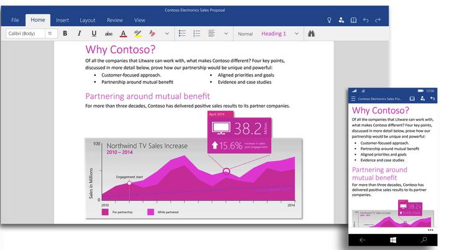Open the Review tab
454x250 pixels.
click(x=114, y=21)
